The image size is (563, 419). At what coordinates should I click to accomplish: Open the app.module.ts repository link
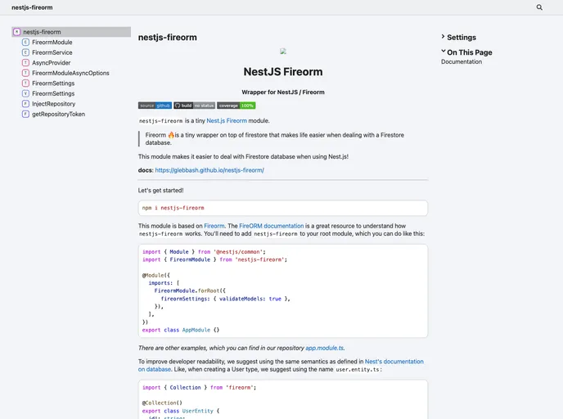(x=324, y=348)
